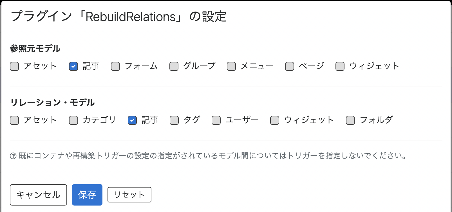Click the キャンセル button
Viewport: 452px width, 212px height.
coord(38,195)
